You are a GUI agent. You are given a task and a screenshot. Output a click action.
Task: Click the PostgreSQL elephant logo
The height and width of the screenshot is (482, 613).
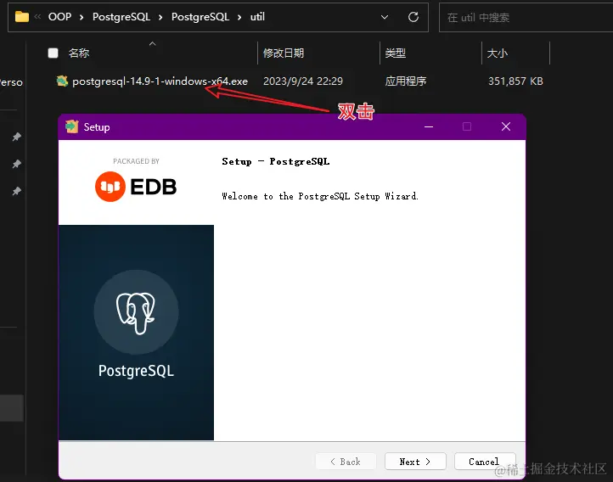click(136, 312)
